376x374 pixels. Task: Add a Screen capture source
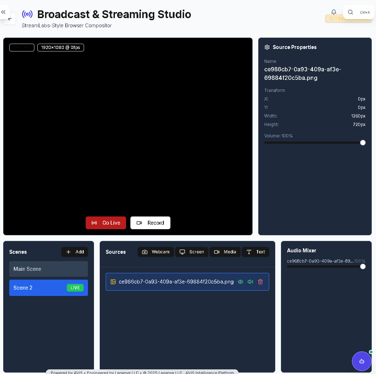tap(192, 252)
